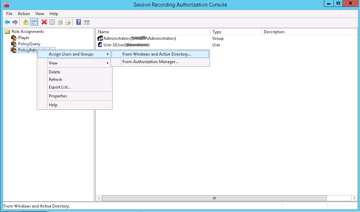Open the Action menu in menu bar
360x212 pixels.
[x=24, y=14]
